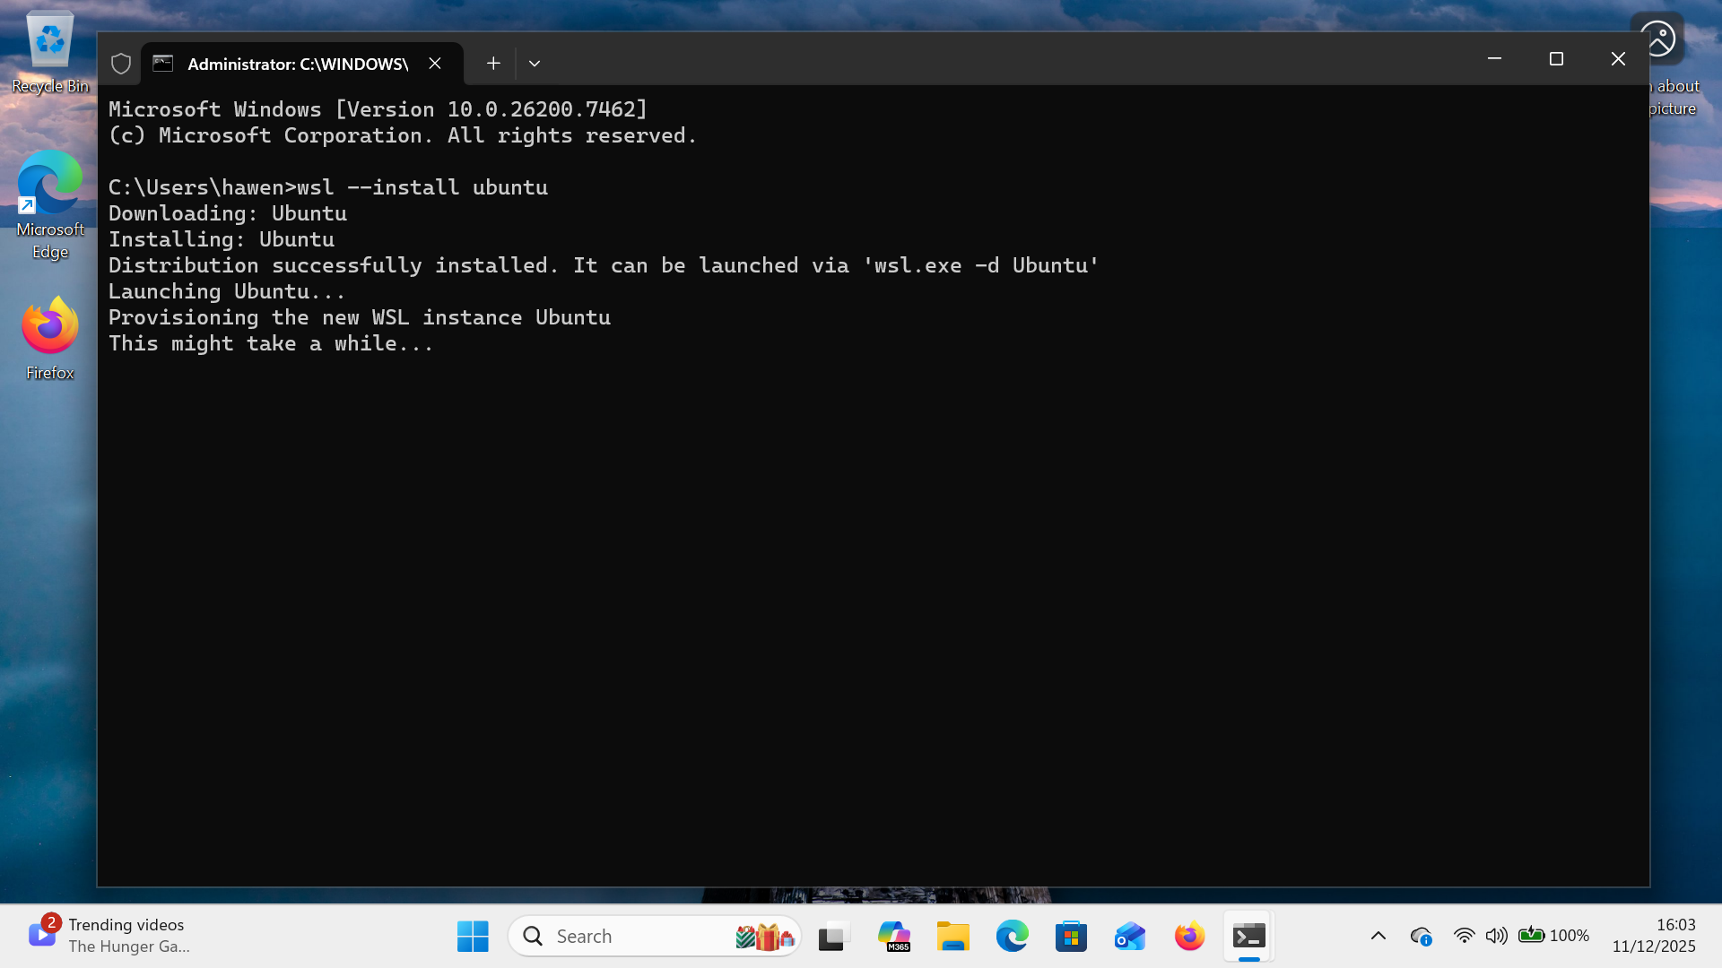Open File Explorer from the taskbar
Viewport: 1722px width, 968px height.
tap(953, 935)
